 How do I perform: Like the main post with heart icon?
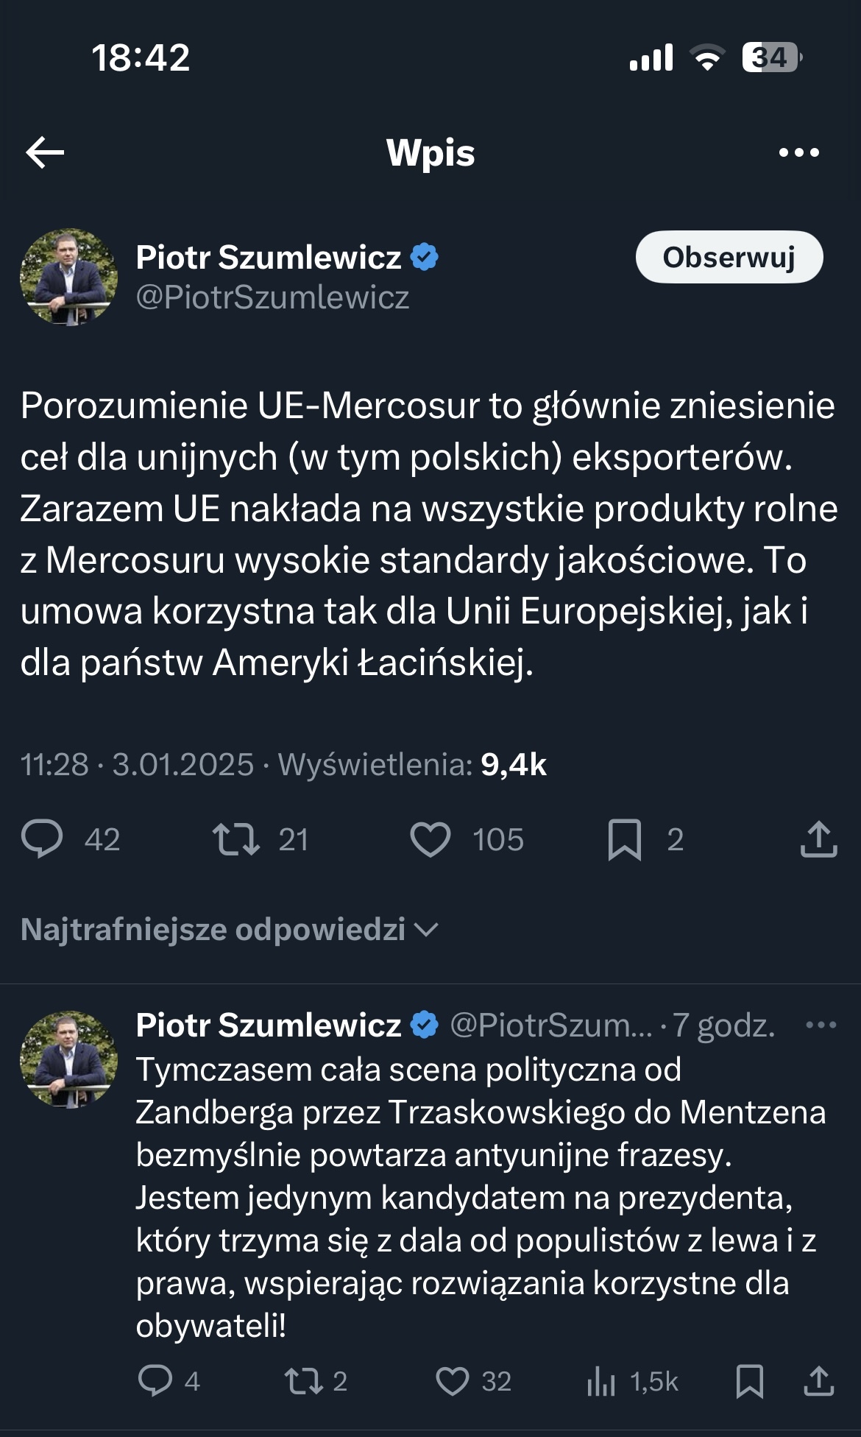coord(431,839)
